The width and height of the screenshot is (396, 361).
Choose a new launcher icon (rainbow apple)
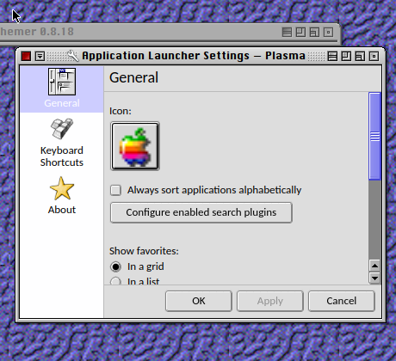[x=135, y=146]
